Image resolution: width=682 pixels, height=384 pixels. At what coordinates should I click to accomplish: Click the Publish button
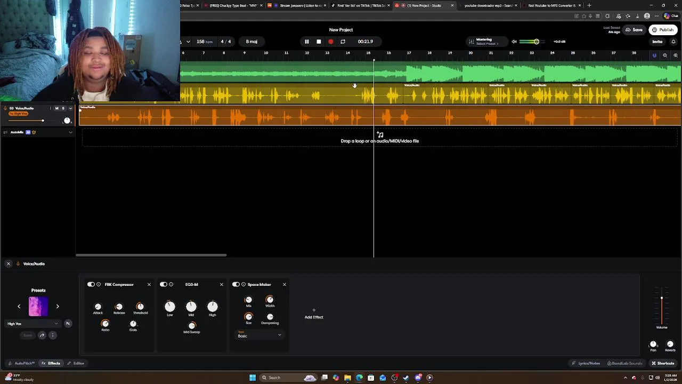[663, 30]
